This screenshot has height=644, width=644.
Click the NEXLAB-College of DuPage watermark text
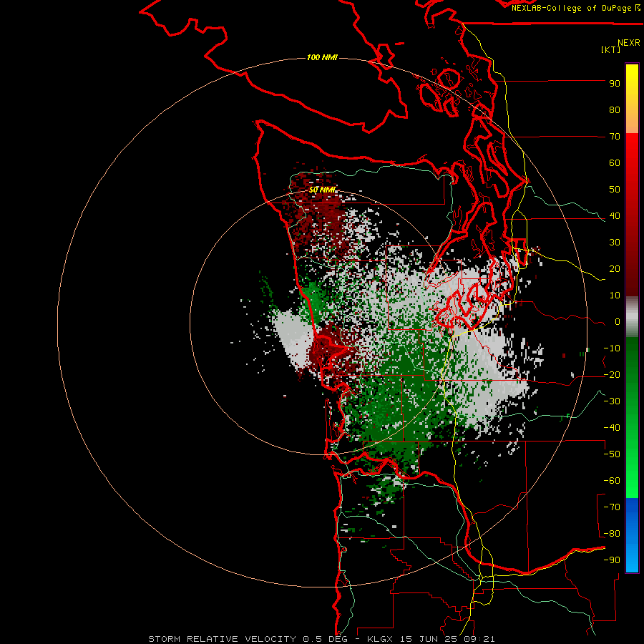coord(575,8)
